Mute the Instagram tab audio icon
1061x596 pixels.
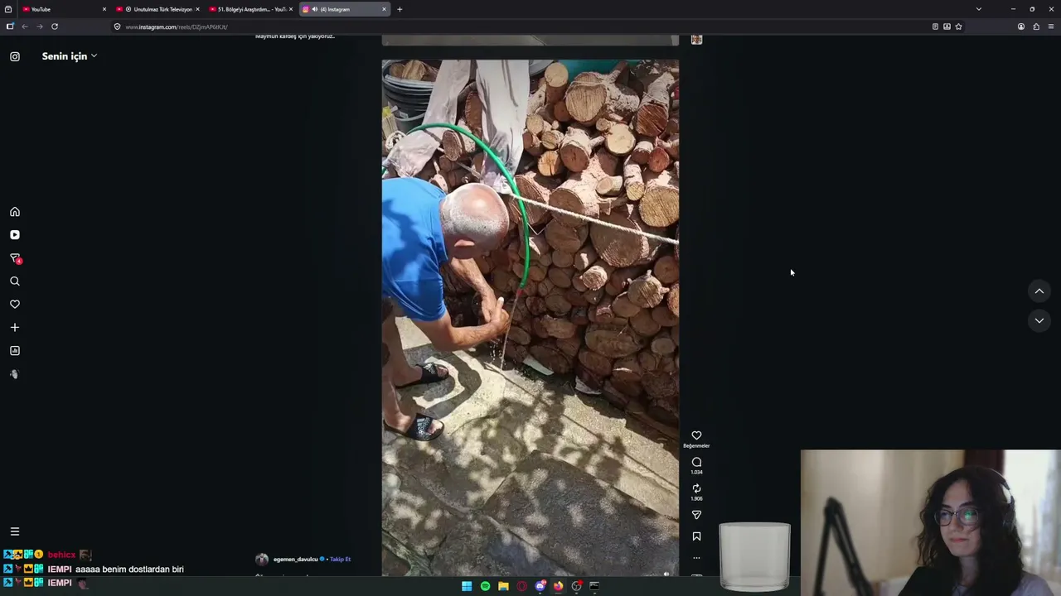pyautogui.click(x=314, y=9)
